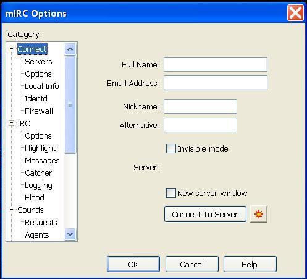Collapse the IRC category node

[x=12, y=123]
